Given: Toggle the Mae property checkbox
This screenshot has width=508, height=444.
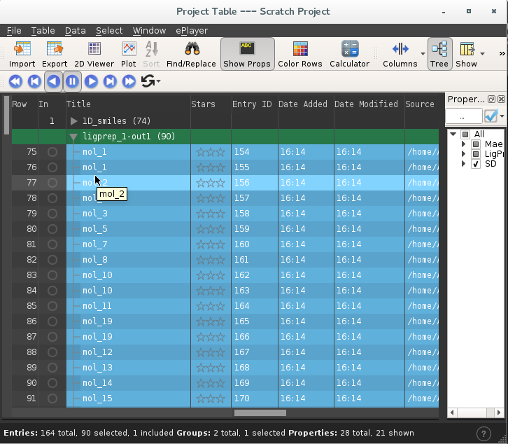Looking at the screenshot, I should (476, 144).
